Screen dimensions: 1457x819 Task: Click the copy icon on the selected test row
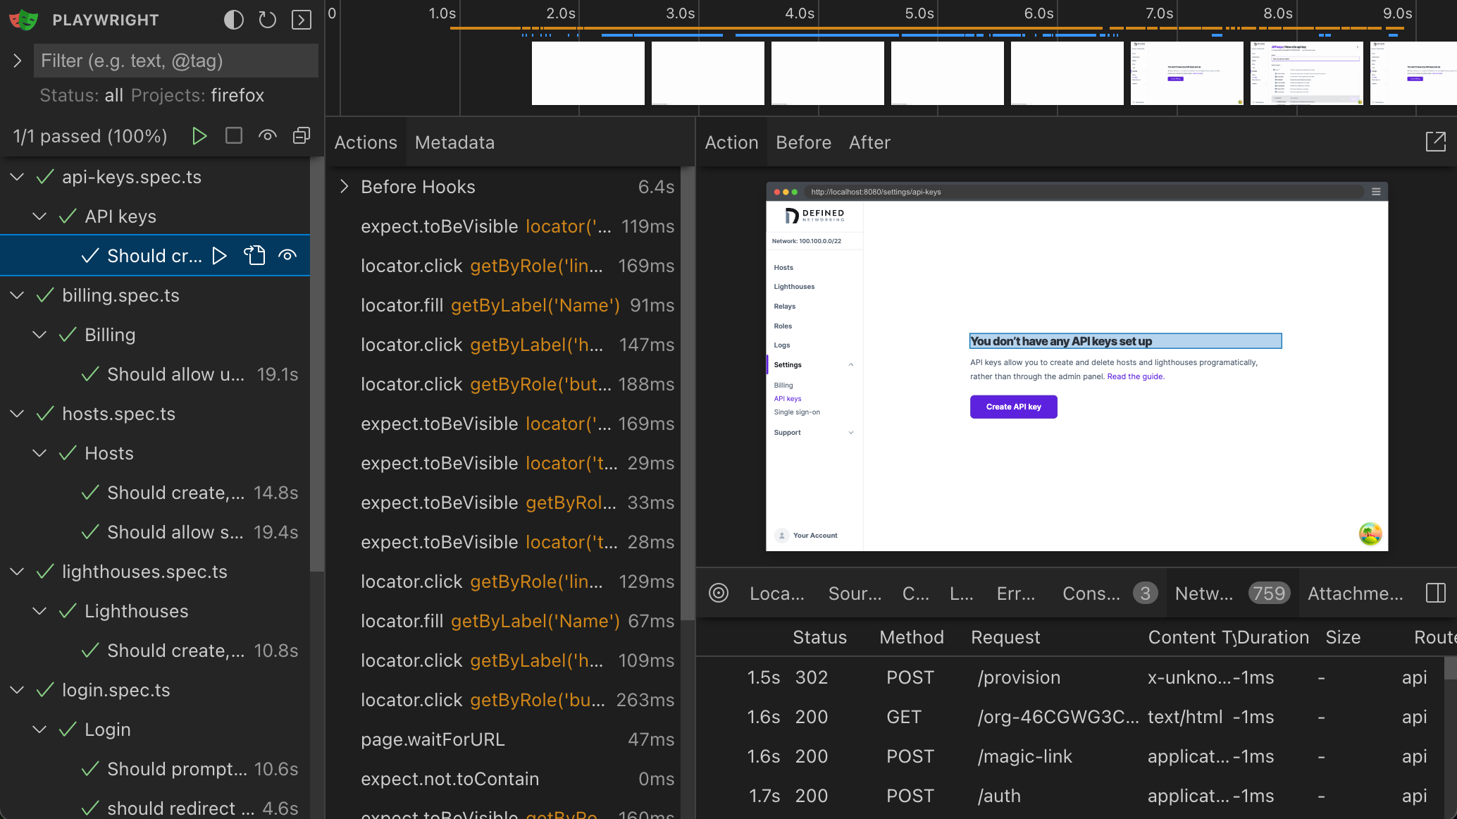[254, 255]
